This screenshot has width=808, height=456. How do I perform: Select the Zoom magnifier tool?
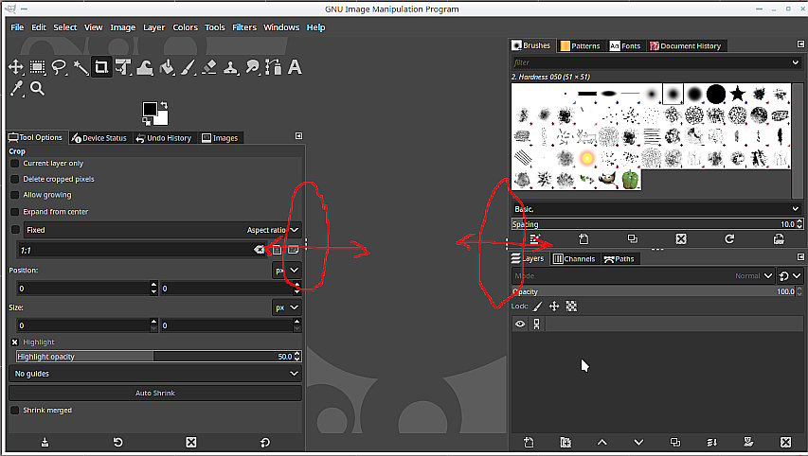coord(37,89)
